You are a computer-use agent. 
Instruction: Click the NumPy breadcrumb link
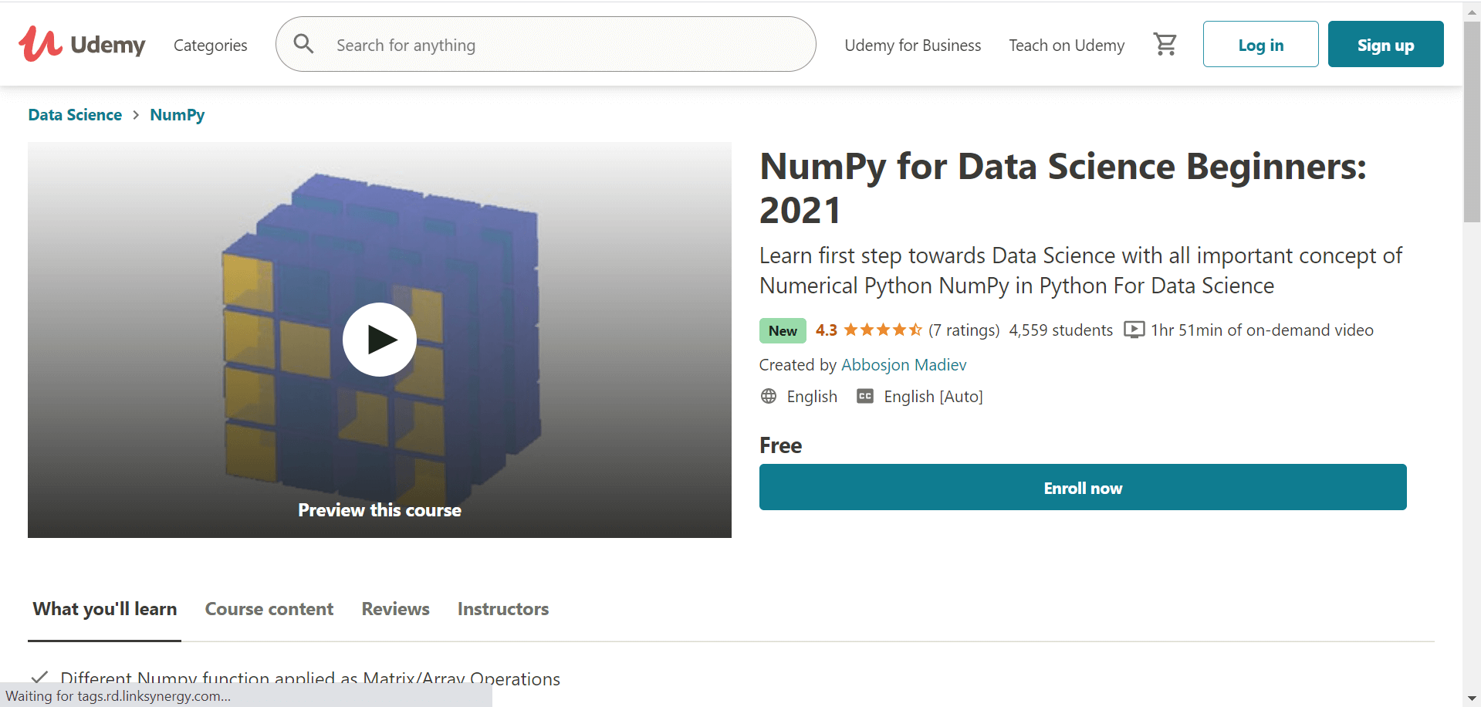pos(178,115)
